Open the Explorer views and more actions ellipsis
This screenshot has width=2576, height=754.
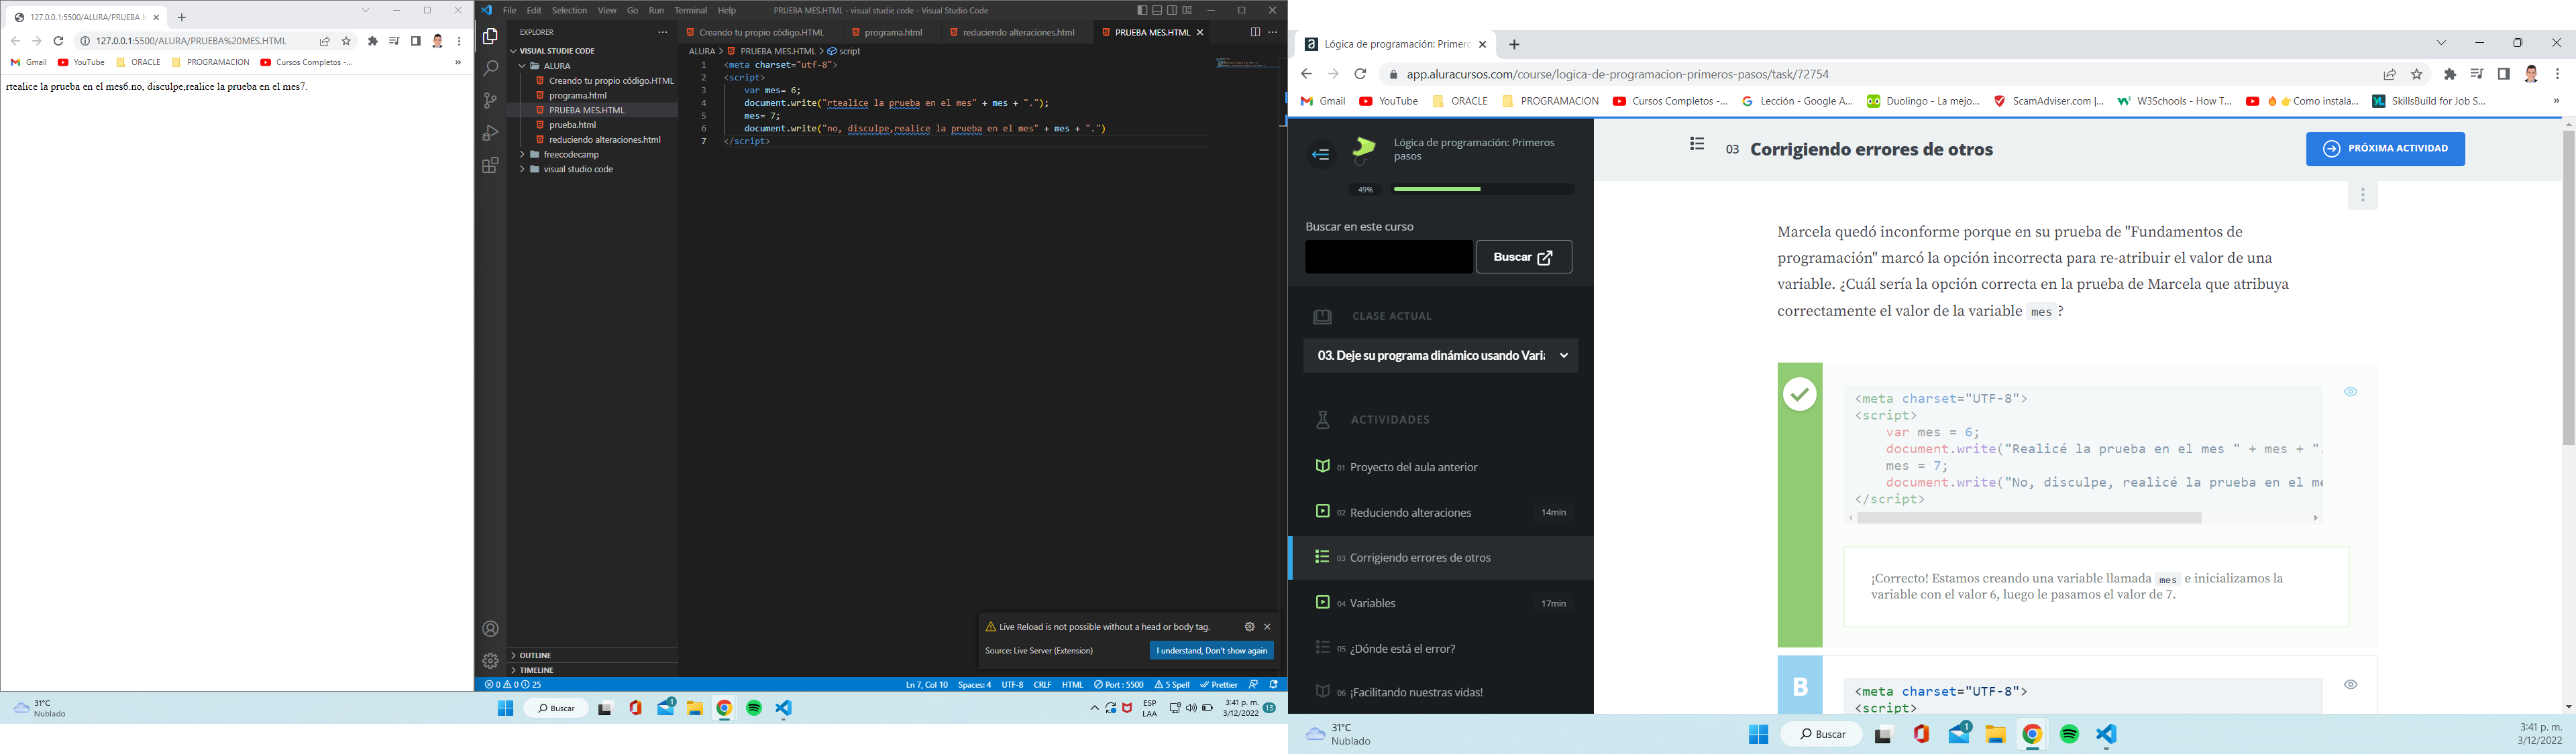[662, 32]
